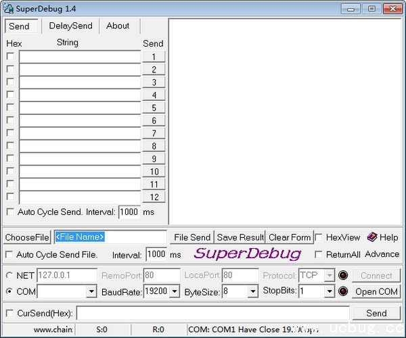
Task: Click the www.chain status bar link
Action: tap(53, 329)
